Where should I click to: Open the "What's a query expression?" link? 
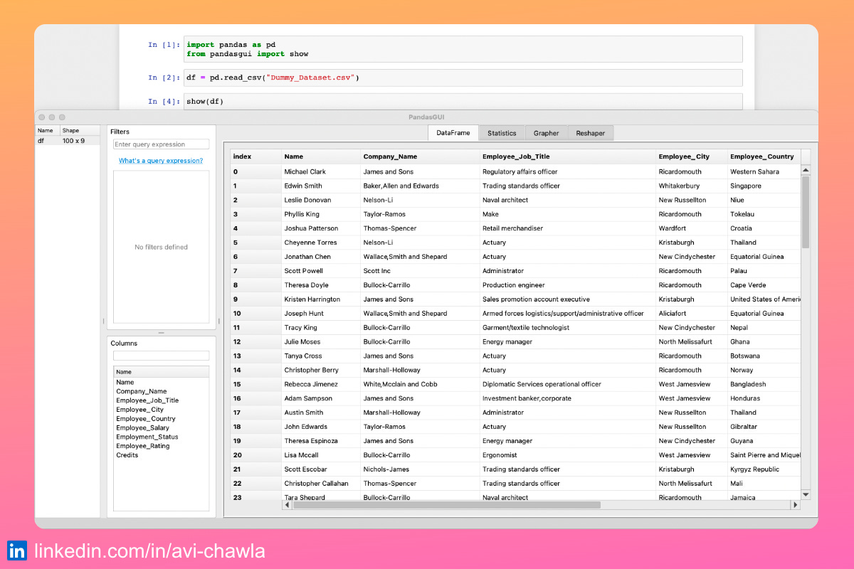point(160,161)
